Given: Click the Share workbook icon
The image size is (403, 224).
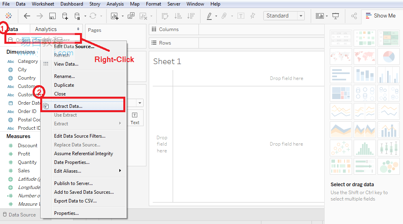Looking at the screenshot, I should (x=354, y=16).
